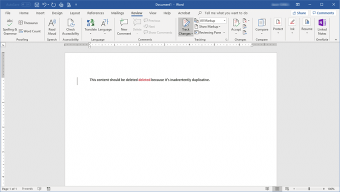Open the Protect options

click(x=278, y=26)
